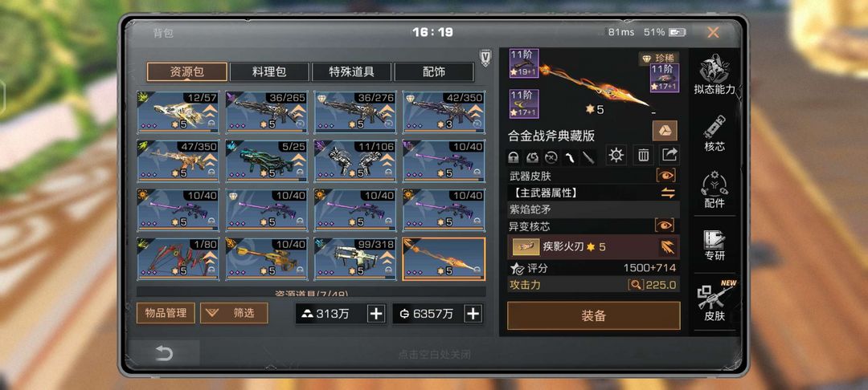The image size is (868, 390).
Task: Toggle the padlock lock icon for weapon
Action: 514,158
